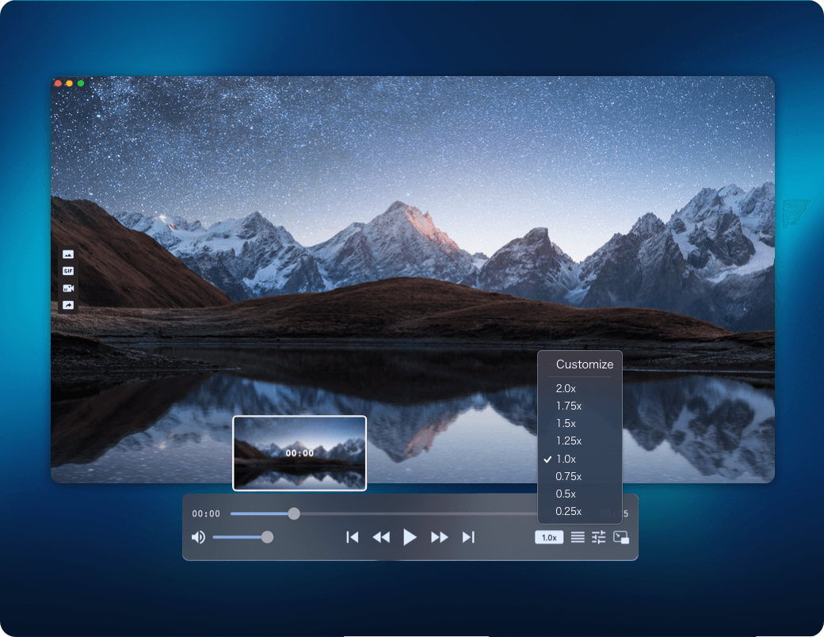824x637 pixels.
Task: Pick the checked 1.0x speed entry
Action: [566, 459]
